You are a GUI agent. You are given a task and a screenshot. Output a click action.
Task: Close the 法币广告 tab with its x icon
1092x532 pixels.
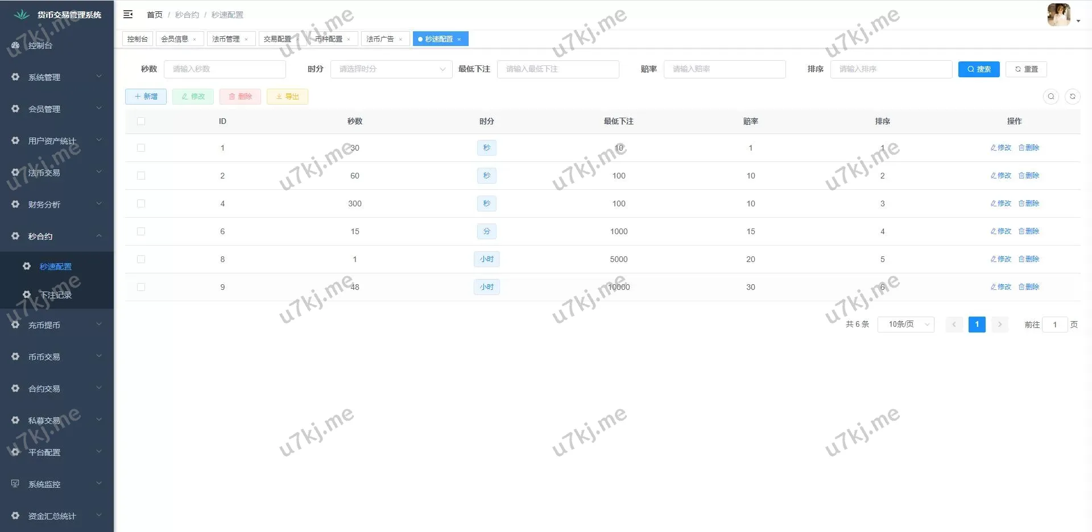(x=400, y=39)
